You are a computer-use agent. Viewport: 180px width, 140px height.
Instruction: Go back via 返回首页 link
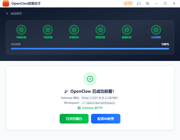[x=14, y=13]
